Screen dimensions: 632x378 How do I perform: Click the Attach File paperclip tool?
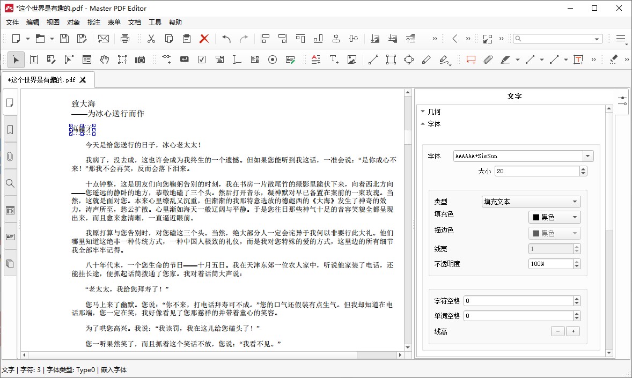click(x=488, y=60)
